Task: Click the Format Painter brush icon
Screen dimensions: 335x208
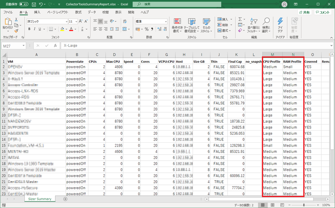Action: pos(16,31)
